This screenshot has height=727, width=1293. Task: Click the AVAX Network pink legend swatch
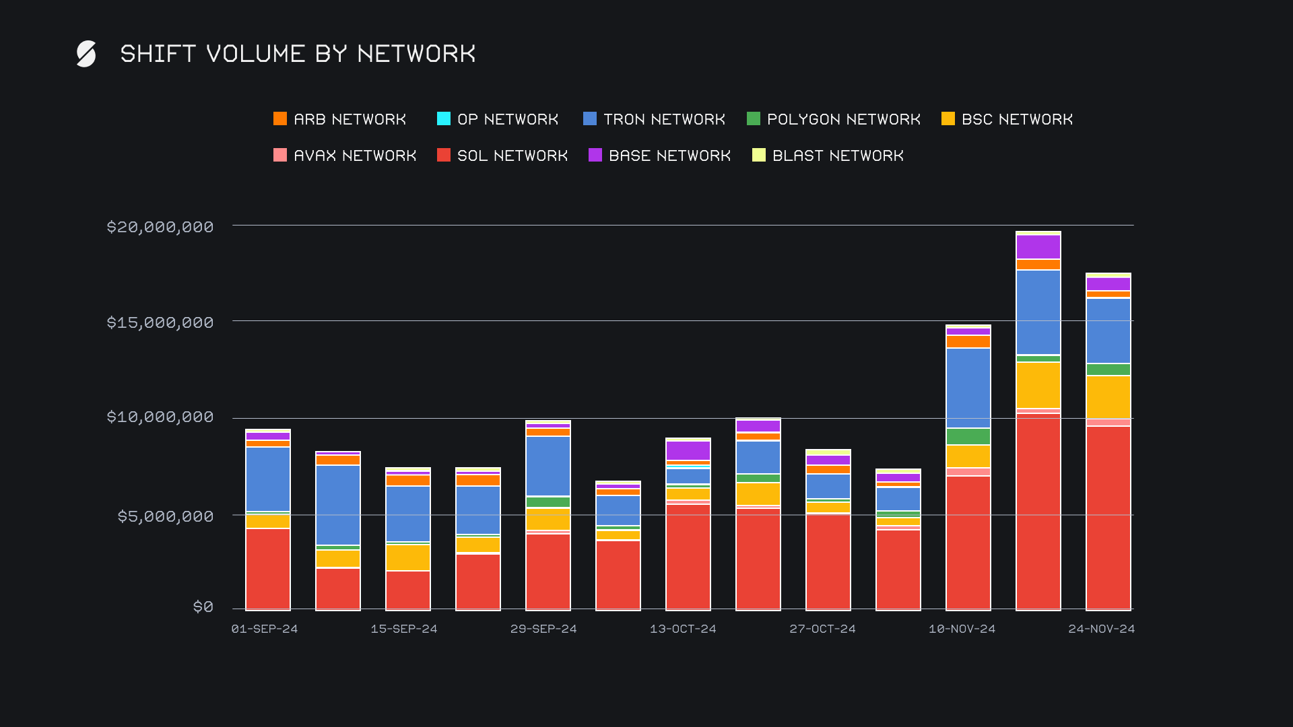280,155
